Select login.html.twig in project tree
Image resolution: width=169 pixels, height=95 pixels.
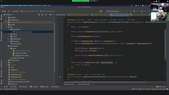click(20, 53)
